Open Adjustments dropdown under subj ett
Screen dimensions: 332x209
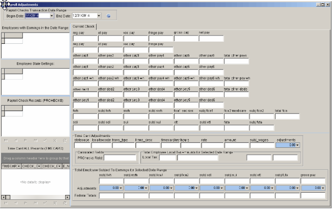pos(272,188)
